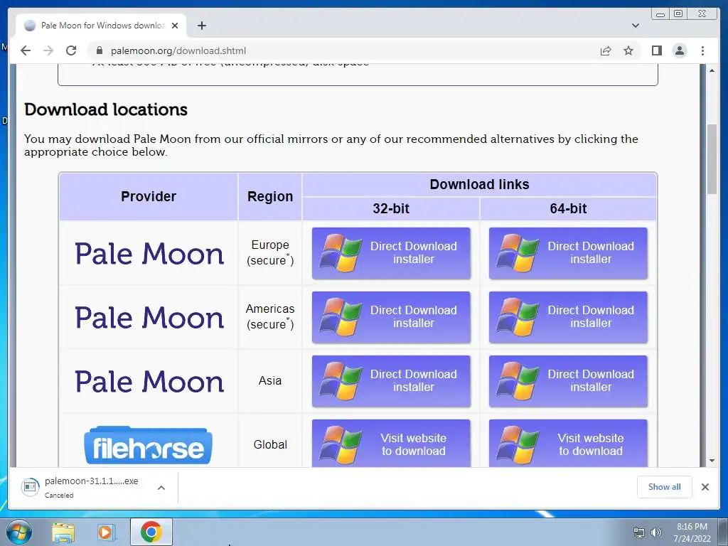Expand the tab search dropdown
The width and height of the screenshot is (728, 546).
point(635,26)
